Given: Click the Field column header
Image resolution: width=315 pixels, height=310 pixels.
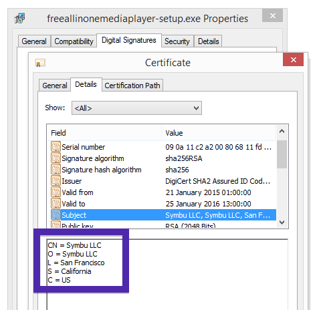Looking at the screenshot, I should click(x=104, y=133).
